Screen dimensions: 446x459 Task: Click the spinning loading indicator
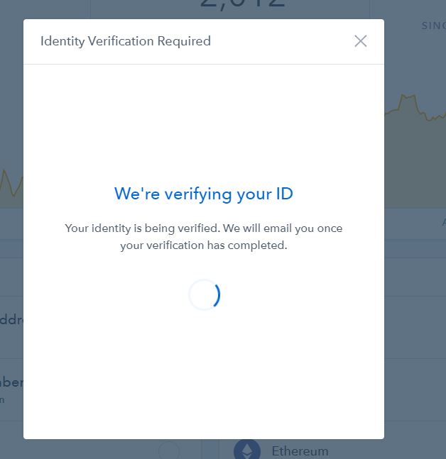pos(205,294)
